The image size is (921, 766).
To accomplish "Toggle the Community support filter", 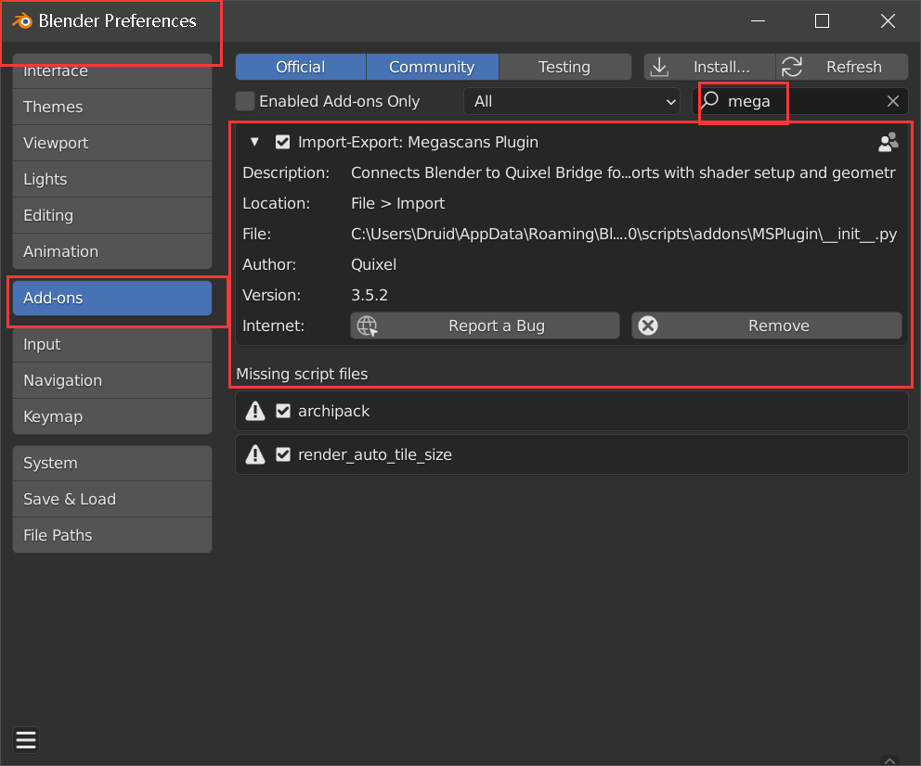I will 433,67.
